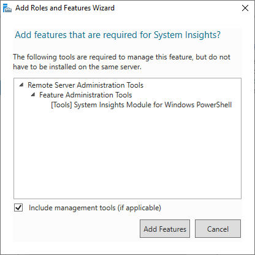
Task: Click the blank area left of Add Features
Action: click(x=77, y=229)
